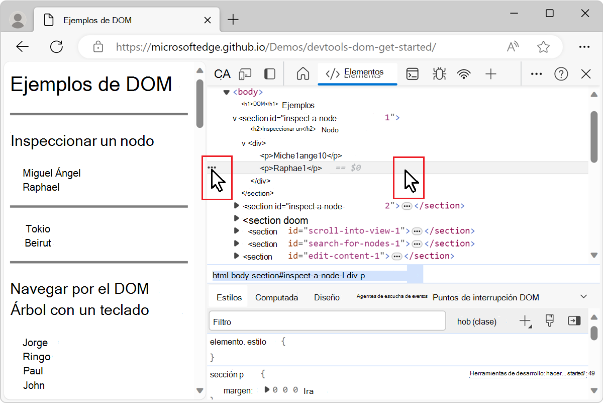603x403 pixels.
Task: Open the Customize DevTools ellipsis menu
Action: click(x=536, y=73)
